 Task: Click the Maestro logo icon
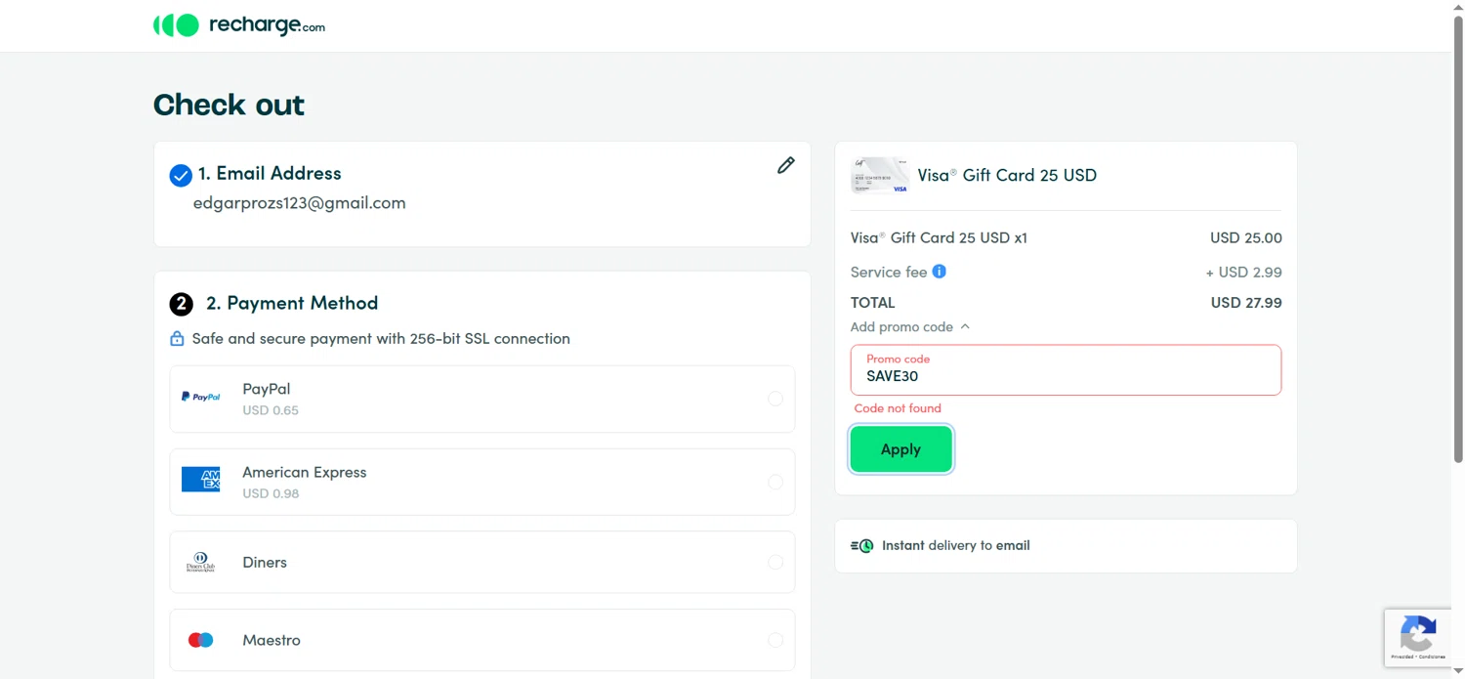(200, 640)
